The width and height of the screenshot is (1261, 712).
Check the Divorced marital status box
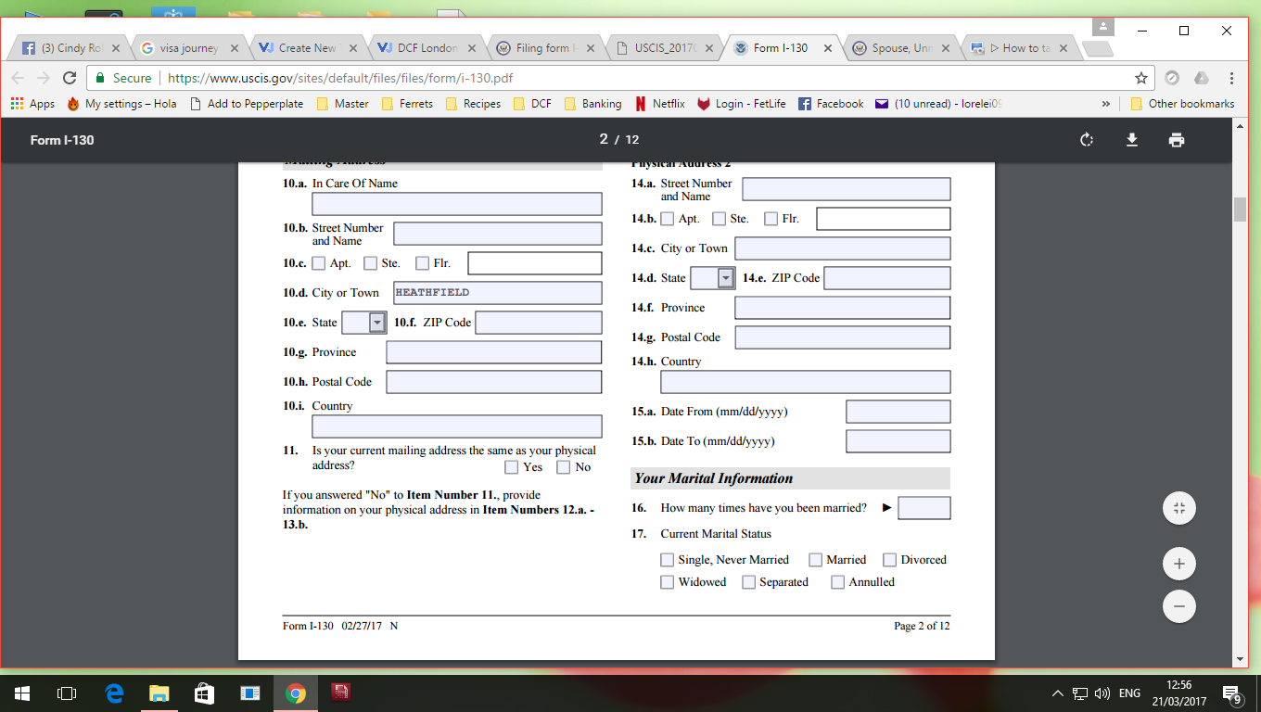tap(890, 560)
